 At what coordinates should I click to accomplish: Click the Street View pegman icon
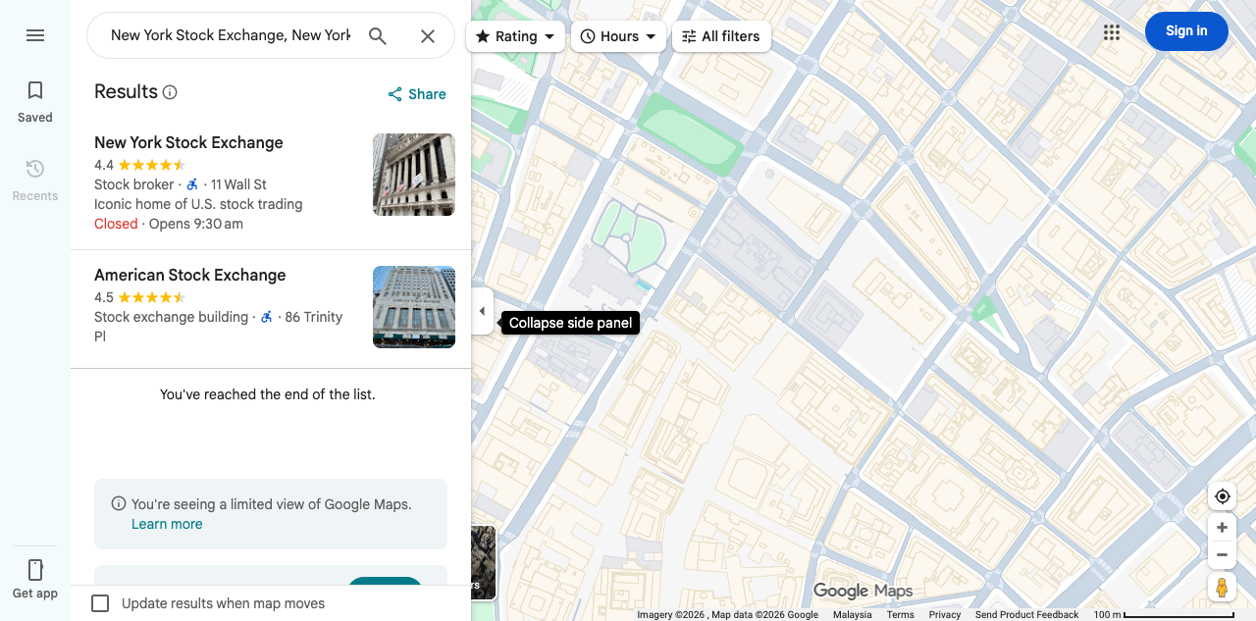pos(1222,588)
